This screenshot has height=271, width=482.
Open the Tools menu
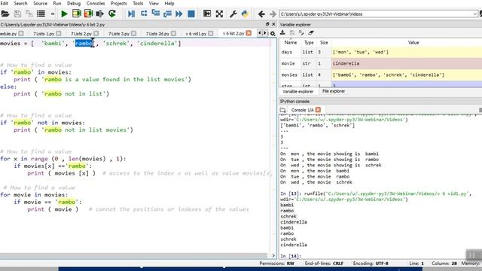point(138,3)
